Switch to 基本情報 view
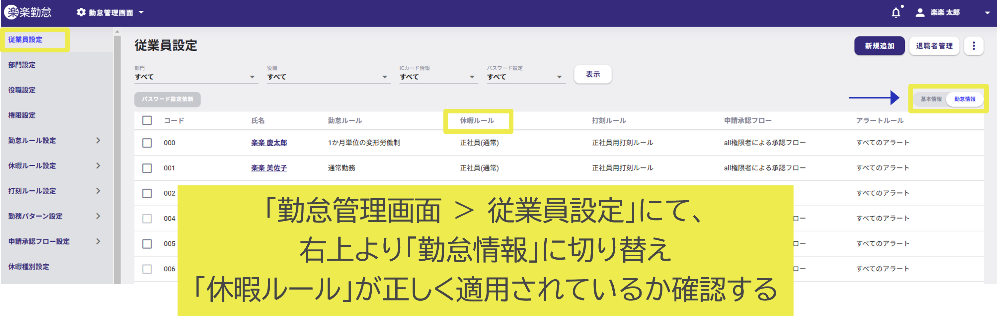 931,99
